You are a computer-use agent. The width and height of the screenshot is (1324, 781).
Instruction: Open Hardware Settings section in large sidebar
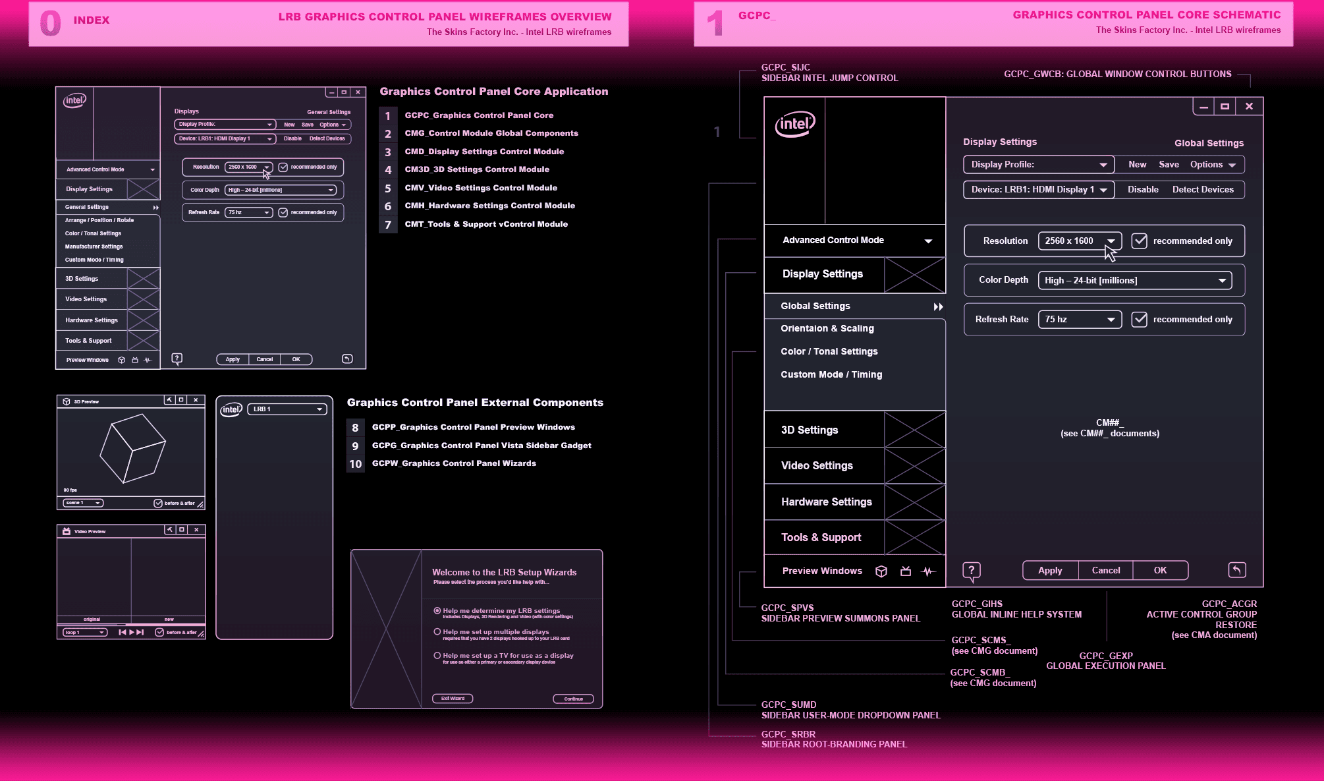[826, 502]
